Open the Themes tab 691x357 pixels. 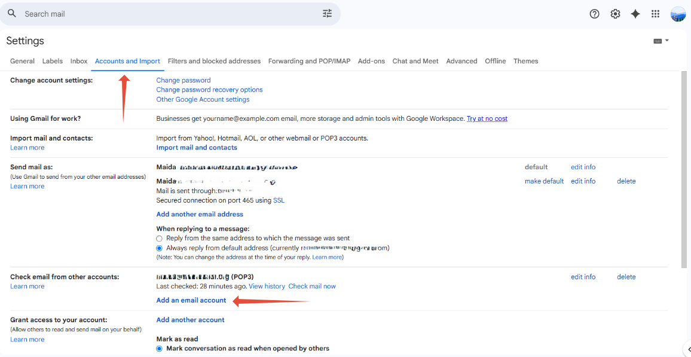click(526, 61)
